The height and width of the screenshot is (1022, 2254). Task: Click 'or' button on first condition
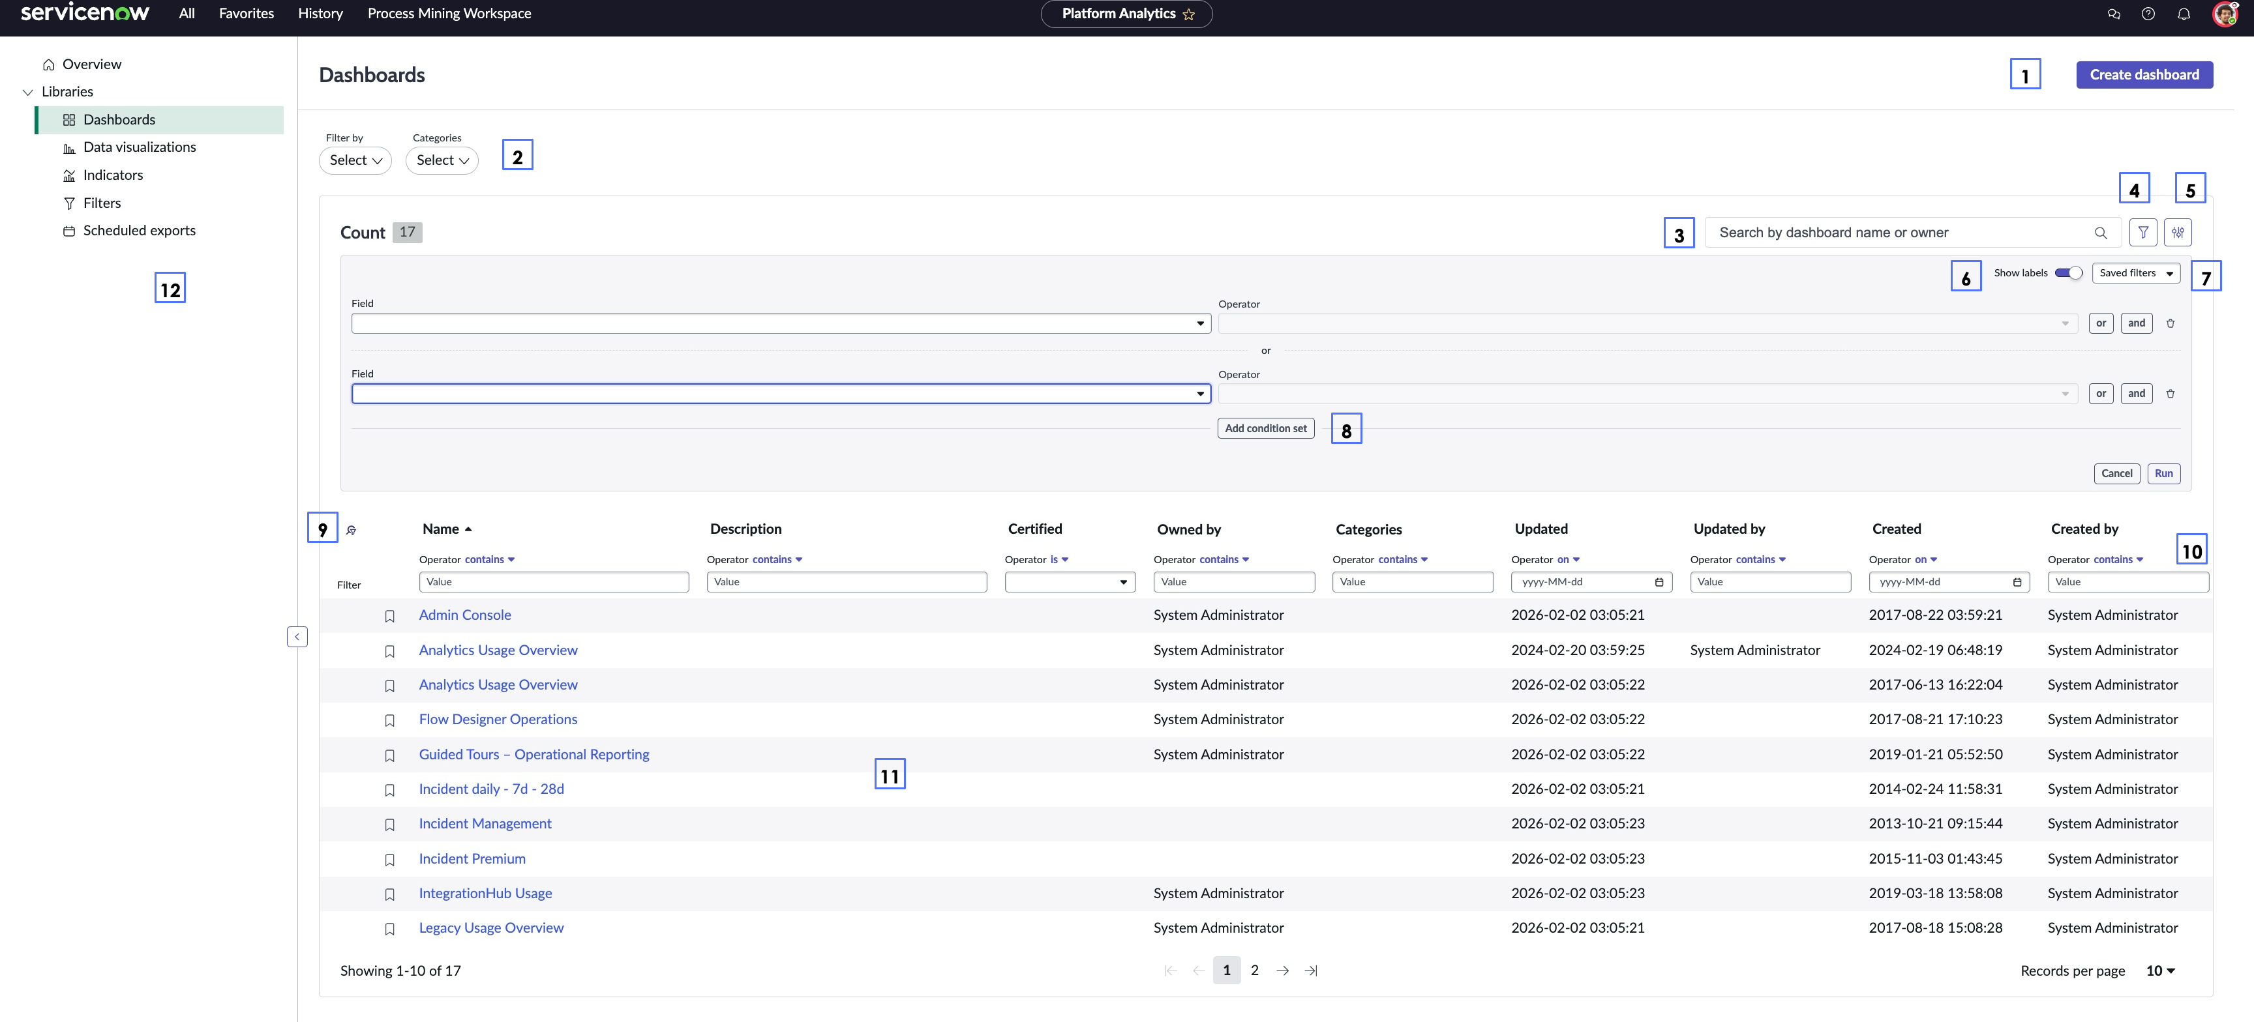[x=2101, y=323]
